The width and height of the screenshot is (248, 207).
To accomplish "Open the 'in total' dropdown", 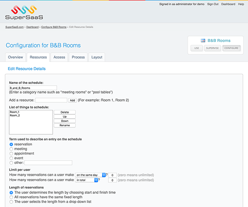I will (86, 180).
